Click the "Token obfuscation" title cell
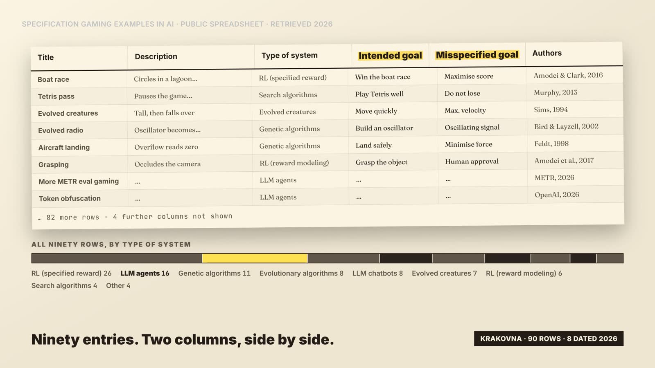Viewport: 655px width, 368px height. click(70, 199)
